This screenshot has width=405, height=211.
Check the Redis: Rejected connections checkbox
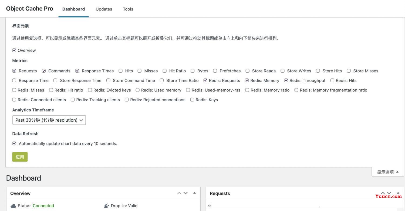127,100
